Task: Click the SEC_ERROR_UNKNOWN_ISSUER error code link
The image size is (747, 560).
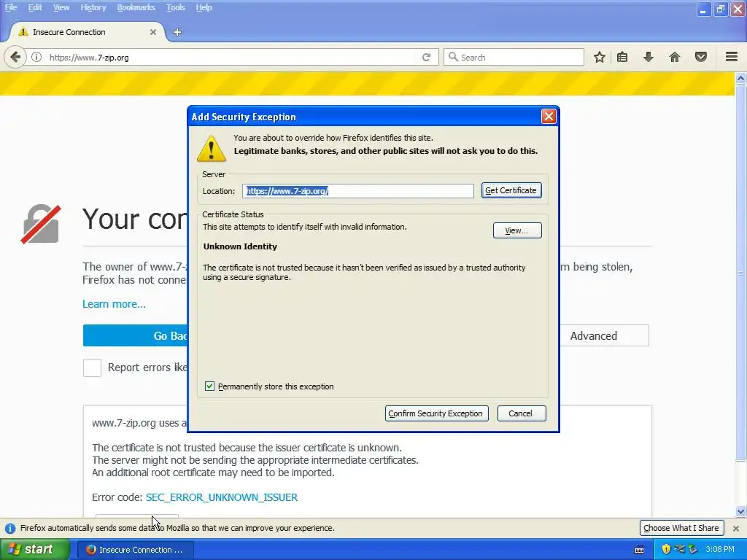Action: pos(222,497)
